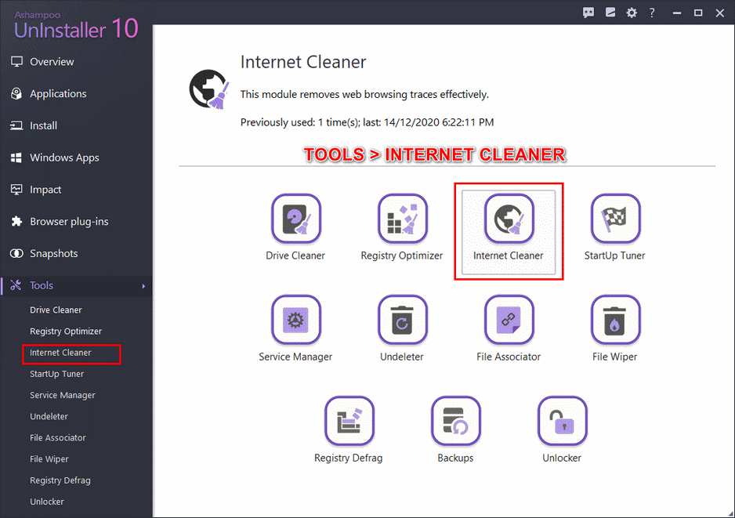Click the Snapshots icon in sidebar

16,254
